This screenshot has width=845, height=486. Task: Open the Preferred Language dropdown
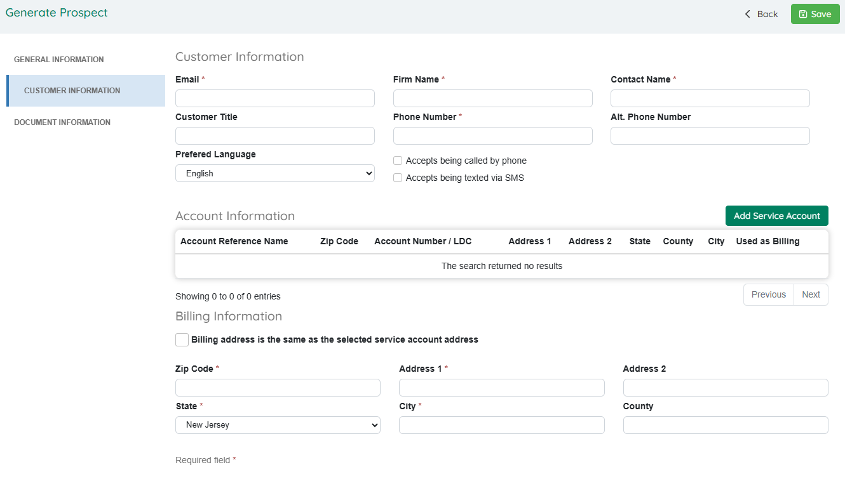274,173
